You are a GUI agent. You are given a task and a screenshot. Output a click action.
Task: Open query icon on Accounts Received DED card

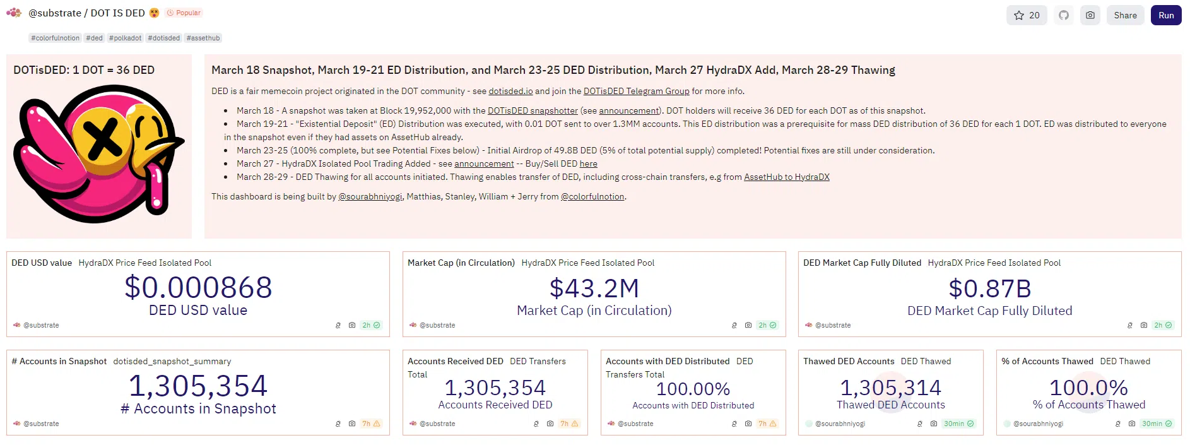pos(536,424)
